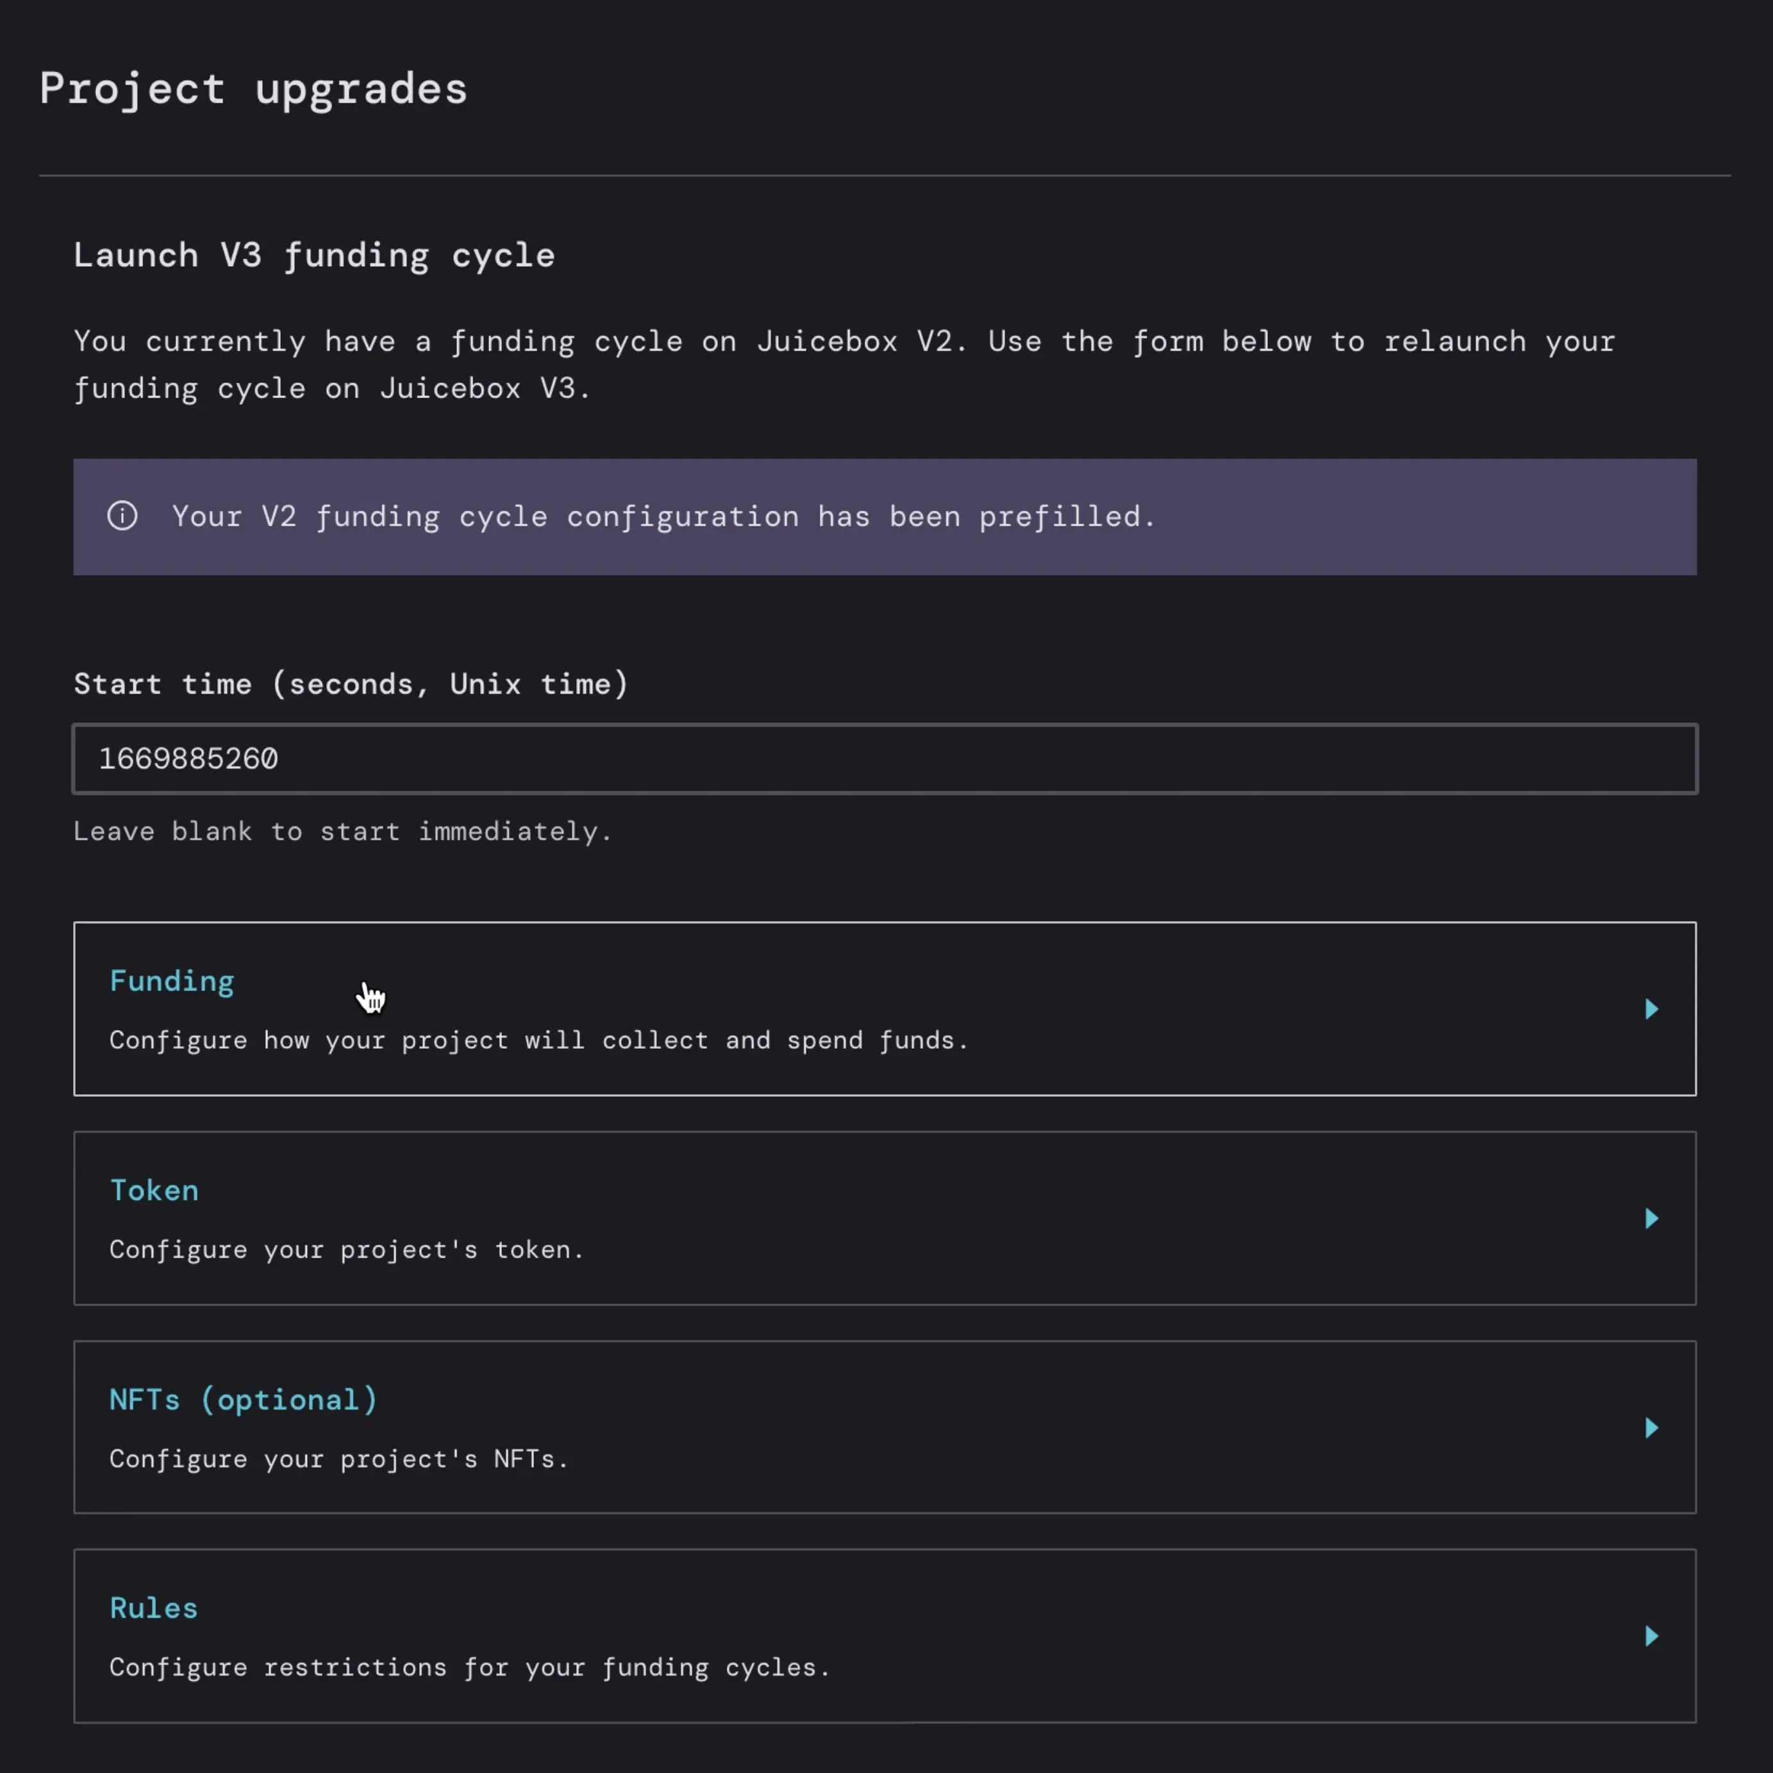Click the Rules restrictions description text
The width and height of the screenshot is (1773, 1773).
point(470,1667)
